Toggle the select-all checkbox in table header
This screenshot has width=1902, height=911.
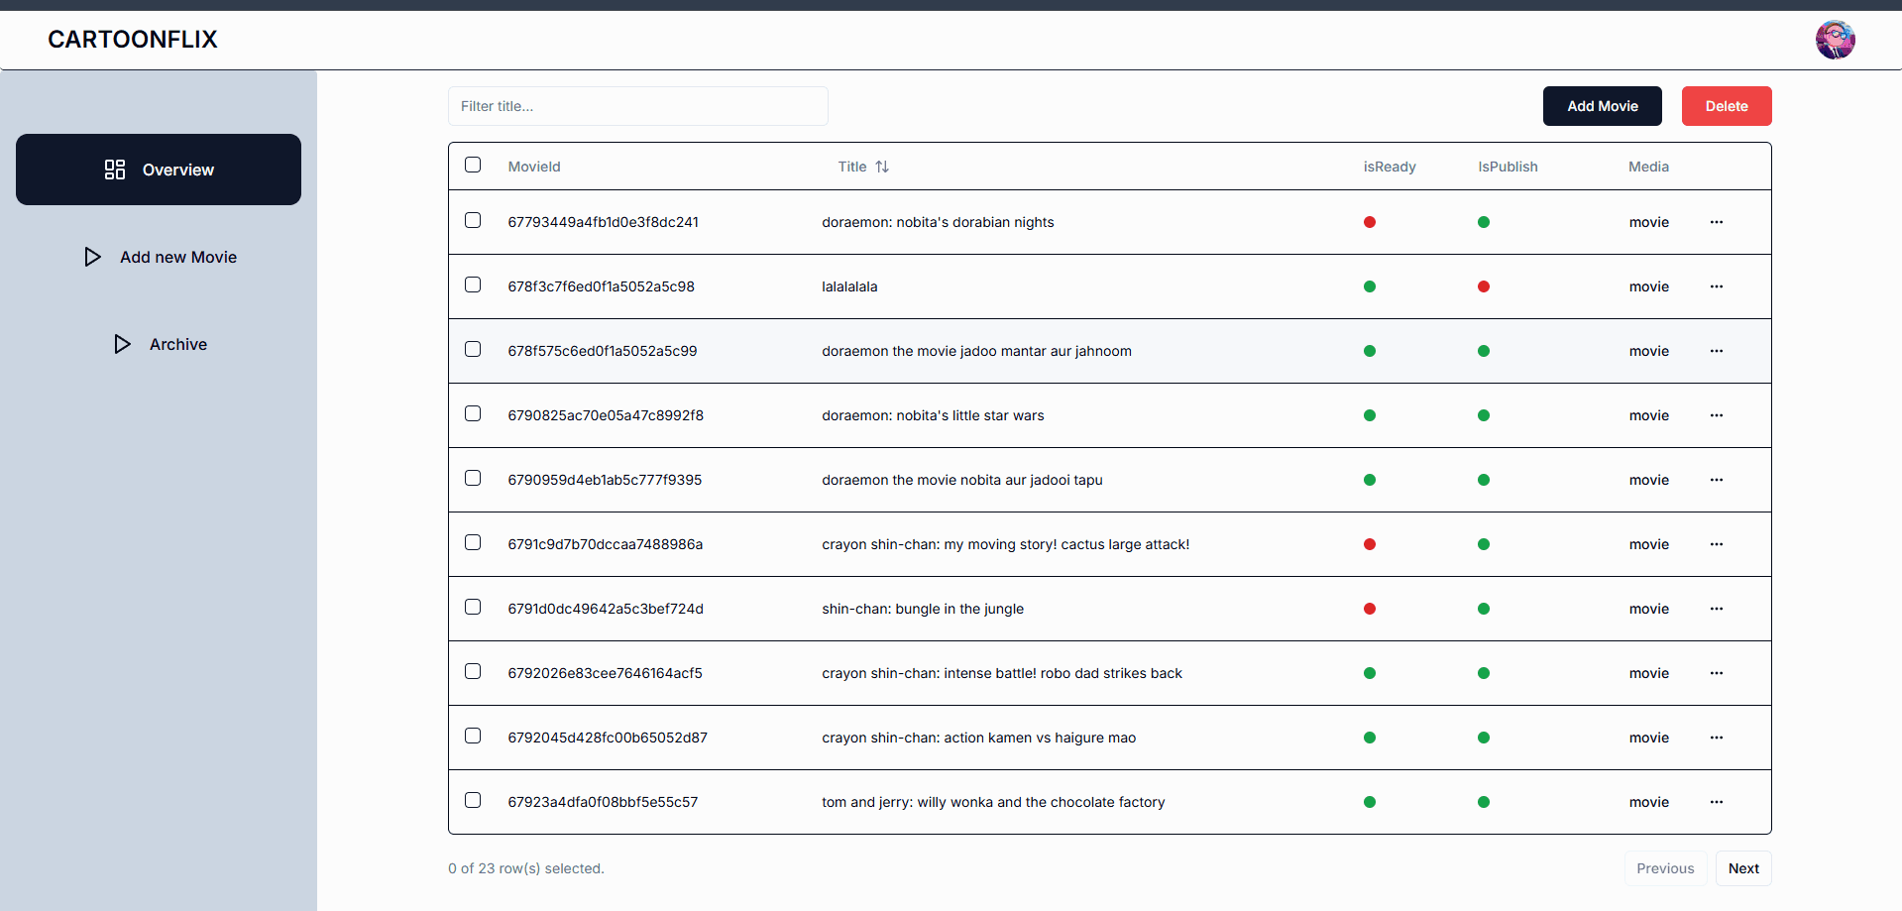coord(473,165)
